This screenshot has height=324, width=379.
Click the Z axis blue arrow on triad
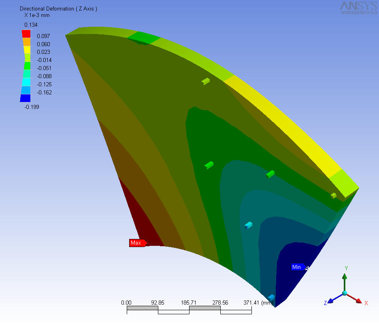point(335,298)
